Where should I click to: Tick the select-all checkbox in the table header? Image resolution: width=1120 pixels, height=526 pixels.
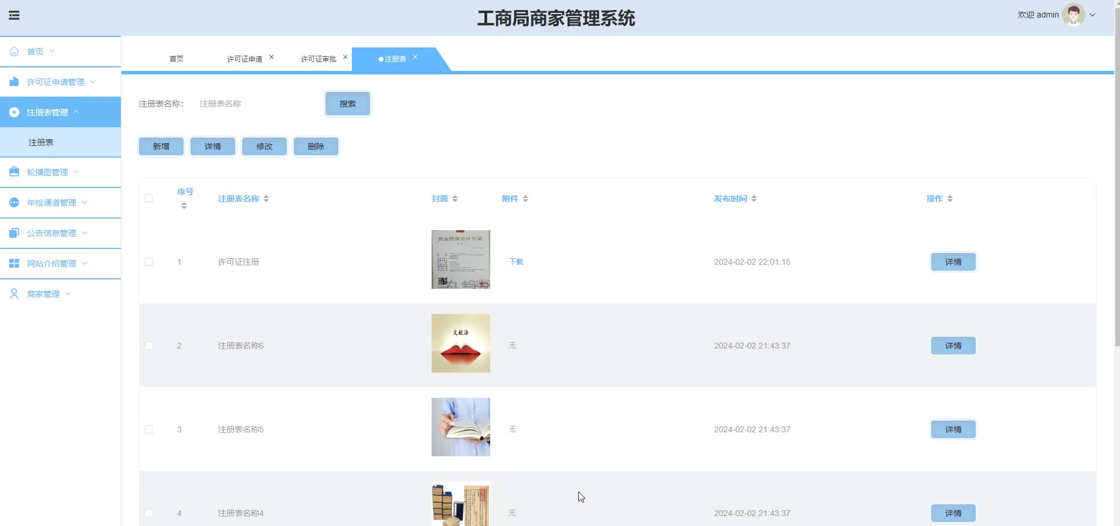point(149,198)
